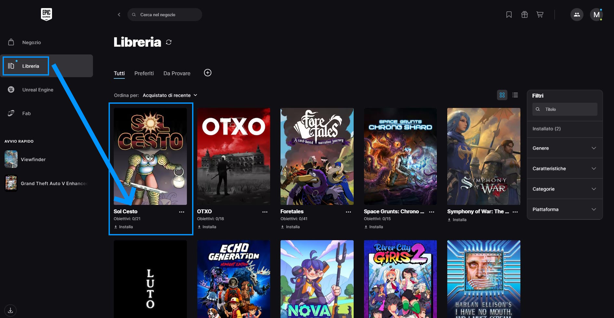Switch to list view
This screenshot has height=318, width=614.
click(x=515, y=95)
